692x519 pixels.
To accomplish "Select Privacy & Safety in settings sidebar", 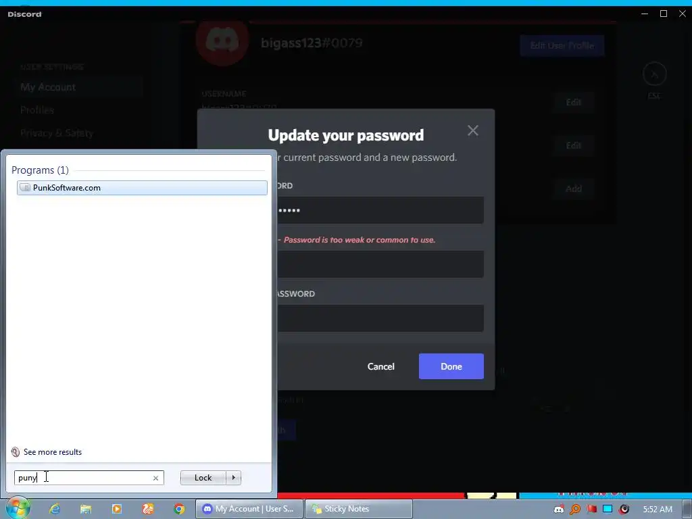I will pyautogui.click(x=57, y=133).
